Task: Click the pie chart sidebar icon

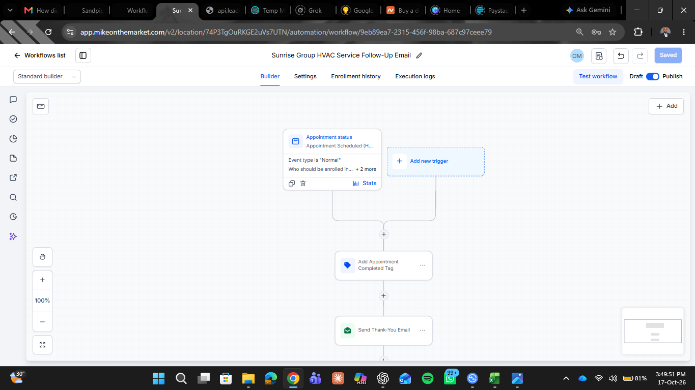Action: (x=13, y=139)
